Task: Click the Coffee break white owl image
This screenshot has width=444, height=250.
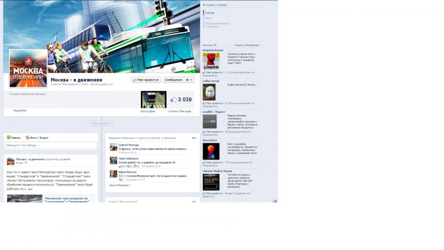Action: pyautogui.click(x=209, y=92)
